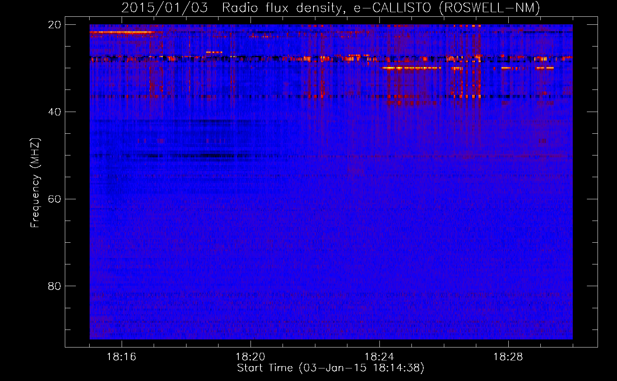This screenshot has width=617, height=381.
Task: Click the '18:20' time tick label
Action: (x=251, y=357)
